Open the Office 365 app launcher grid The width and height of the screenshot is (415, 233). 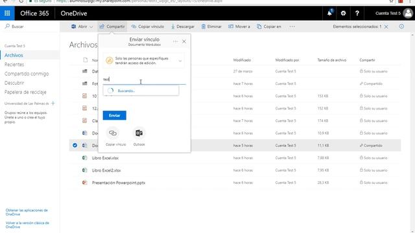[x=7, y=13]
